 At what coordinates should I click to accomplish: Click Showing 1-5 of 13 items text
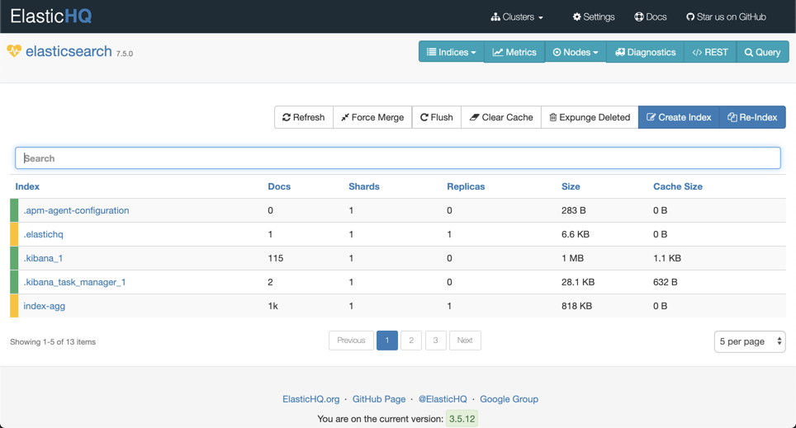point(53,341)
